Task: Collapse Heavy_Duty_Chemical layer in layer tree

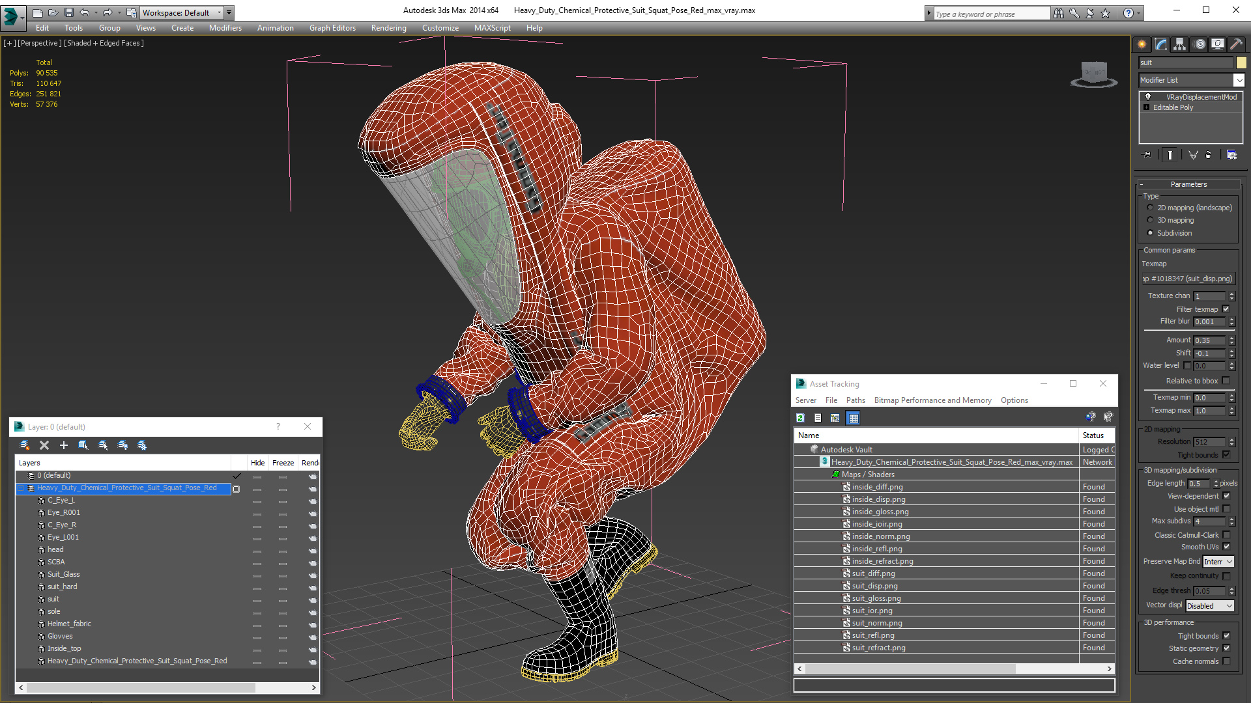Action: tap(21, 488)
